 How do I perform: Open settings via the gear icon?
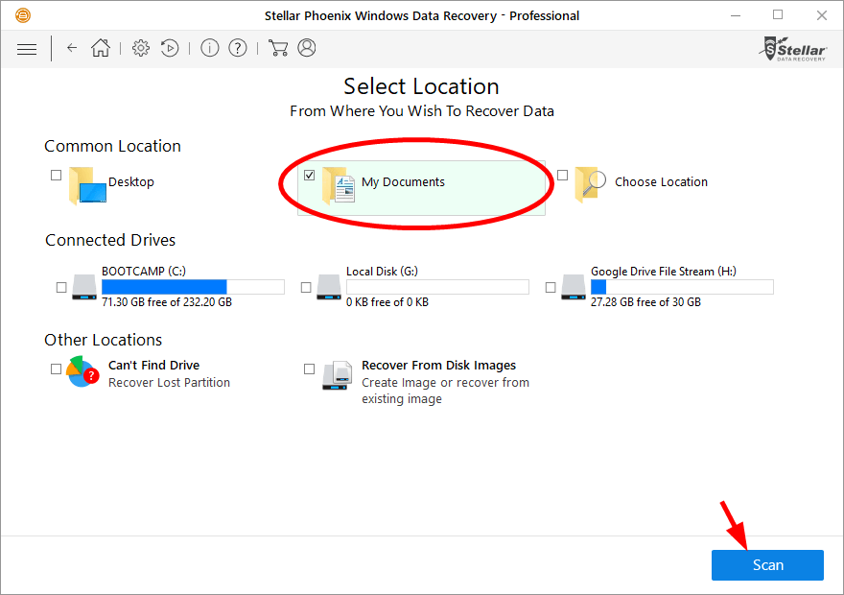141,48
